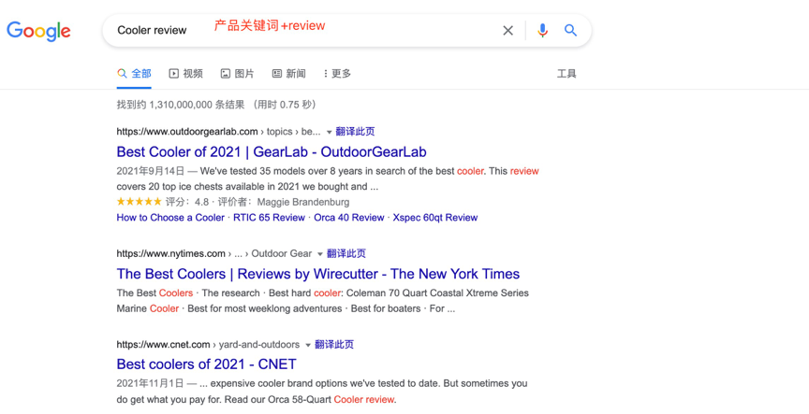This screenshot has height=414, width=809.
Task: Select the 全部 tab
Action: [x=134, y=74]
